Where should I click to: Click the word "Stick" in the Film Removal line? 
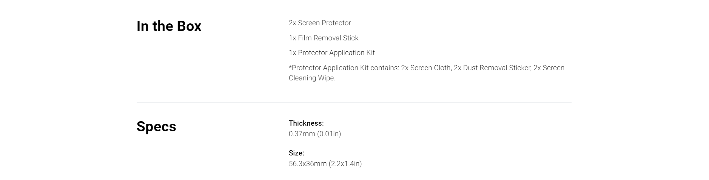351,38
